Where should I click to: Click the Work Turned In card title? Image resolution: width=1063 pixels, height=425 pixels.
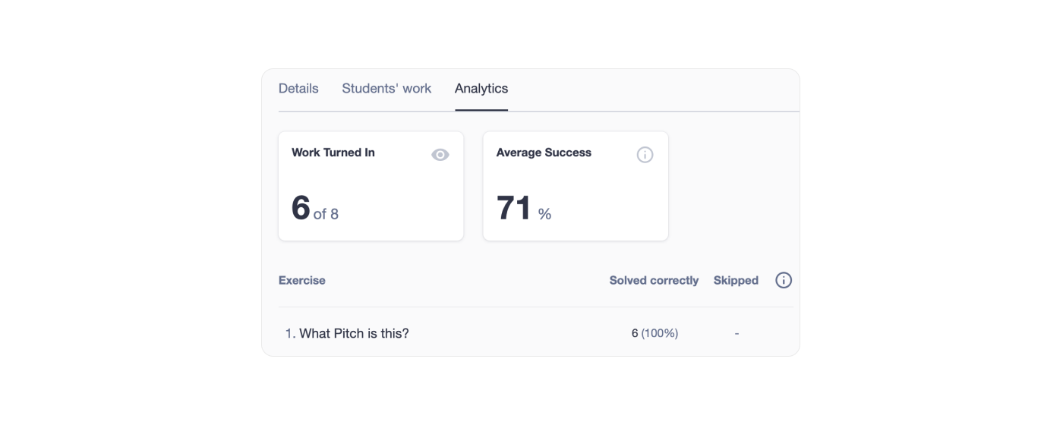333,153
